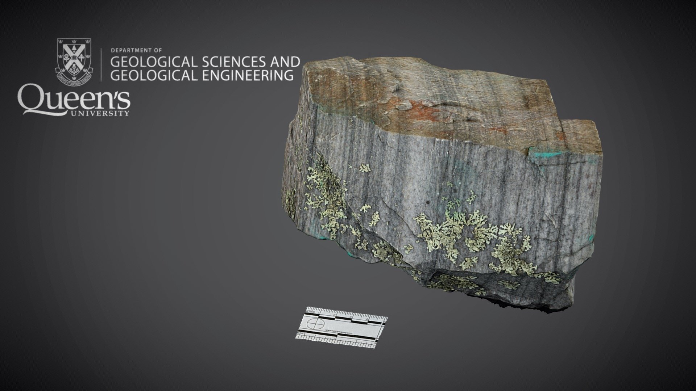Click the 'DEPARTMENT OF' label
The height and width of the screenshot is (391, 696).
[136, 50]
